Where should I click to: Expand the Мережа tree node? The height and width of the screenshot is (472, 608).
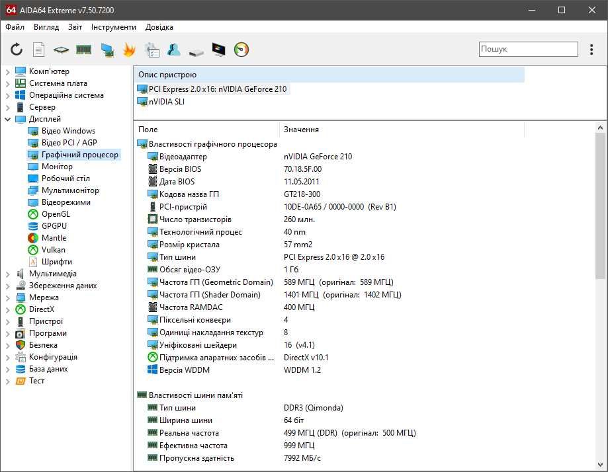click(8, 297)
